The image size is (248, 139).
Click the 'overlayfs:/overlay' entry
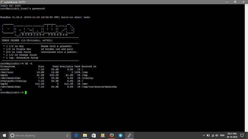[x=13, y=81]
